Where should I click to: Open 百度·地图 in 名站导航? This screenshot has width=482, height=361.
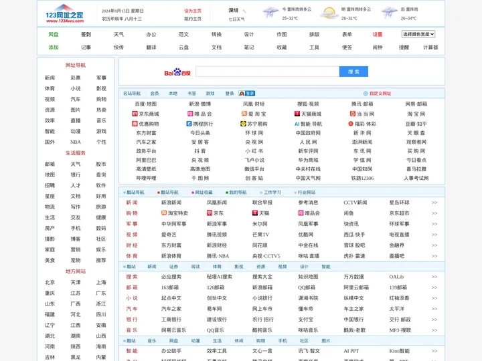(146, 104)
